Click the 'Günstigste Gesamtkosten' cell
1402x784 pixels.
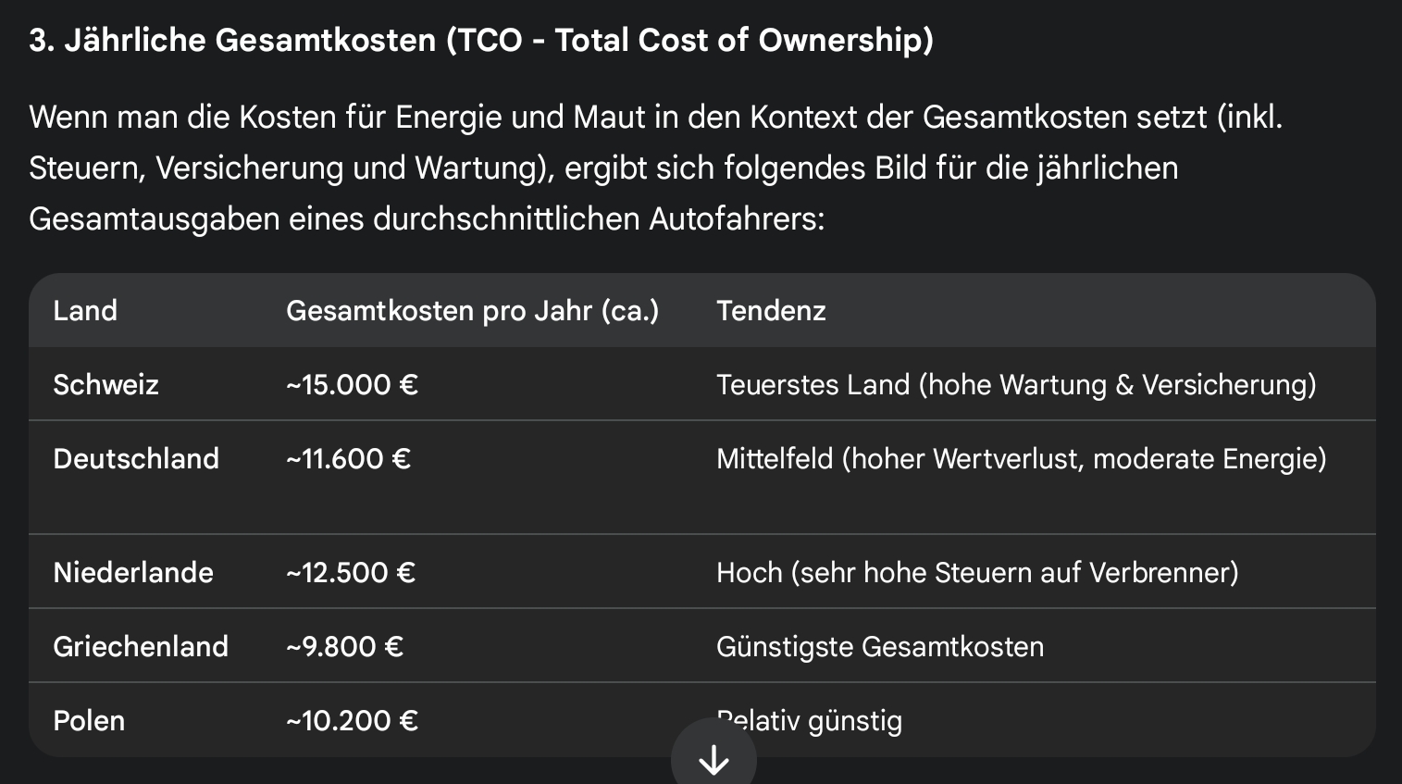tap(880, 647)
